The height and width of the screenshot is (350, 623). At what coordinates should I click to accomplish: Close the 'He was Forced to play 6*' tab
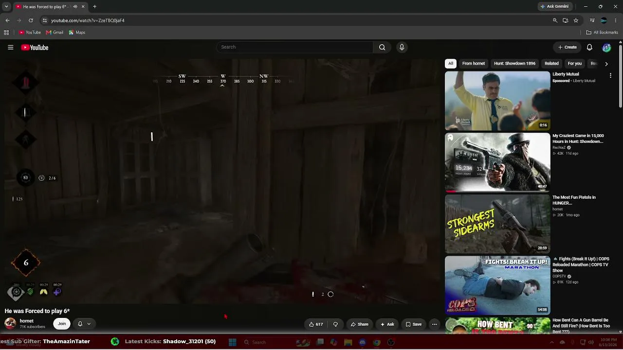83,7
